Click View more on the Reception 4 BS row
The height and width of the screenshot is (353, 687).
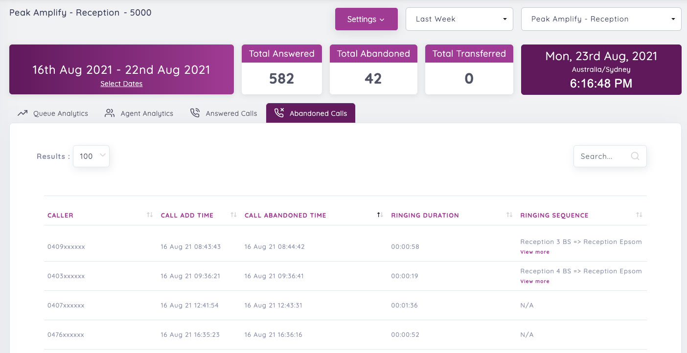coord(535,281)
